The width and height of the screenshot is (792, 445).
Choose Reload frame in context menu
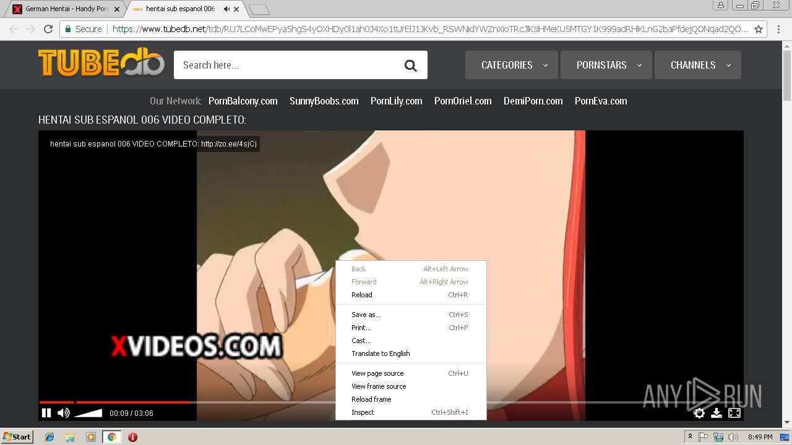coord(411,399)
